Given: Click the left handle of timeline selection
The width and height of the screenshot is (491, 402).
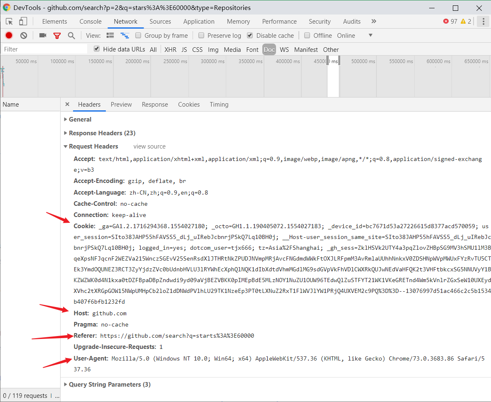Looking at the screenshot, I should [x=327, y=61].
